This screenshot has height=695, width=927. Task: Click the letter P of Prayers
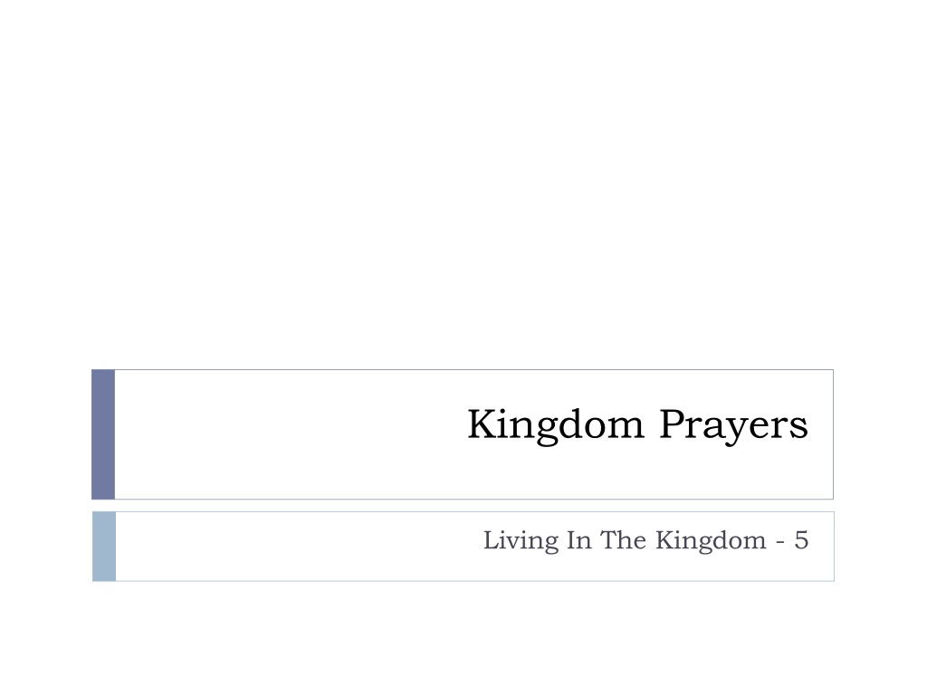[673, 424]
